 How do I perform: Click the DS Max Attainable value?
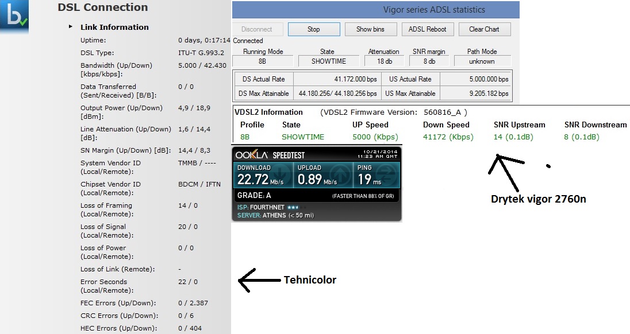(337, 94)
